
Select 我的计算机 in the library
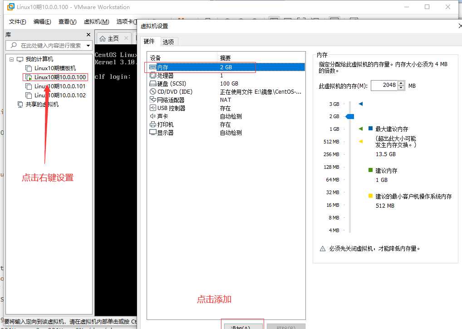[x=39, y=59]
